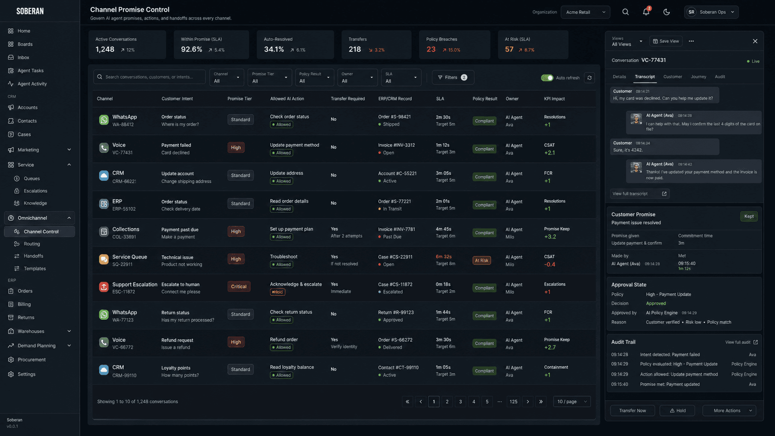This screenshot has height=436, width=775.
Task: Open the search icon in top bar
Action: (x=625, y=12)
